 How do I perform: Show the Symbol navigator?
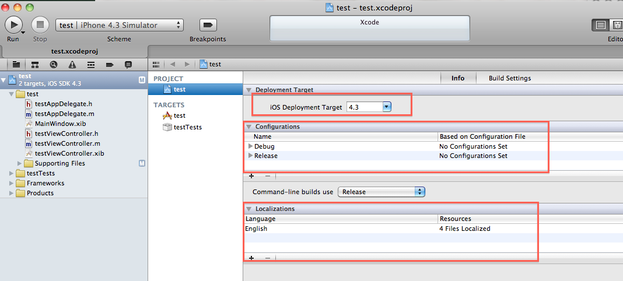35,64
